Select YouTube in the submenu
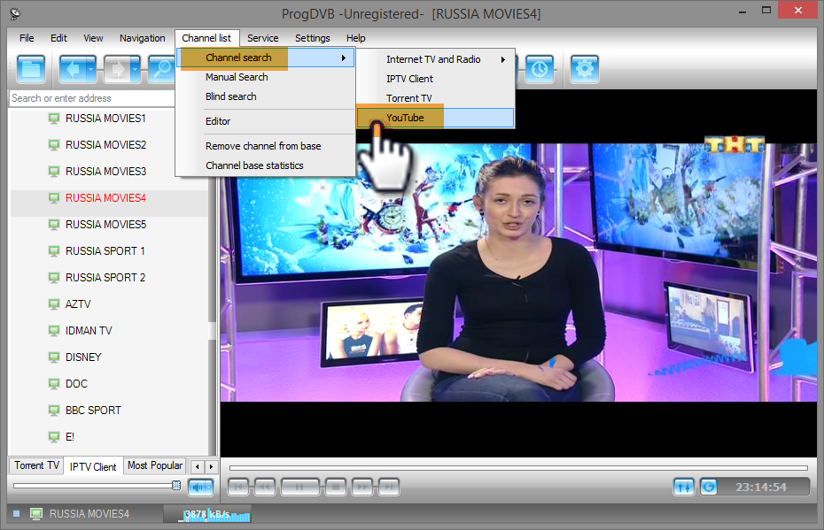This screenshot has height=530, width=824. (436, 118)
